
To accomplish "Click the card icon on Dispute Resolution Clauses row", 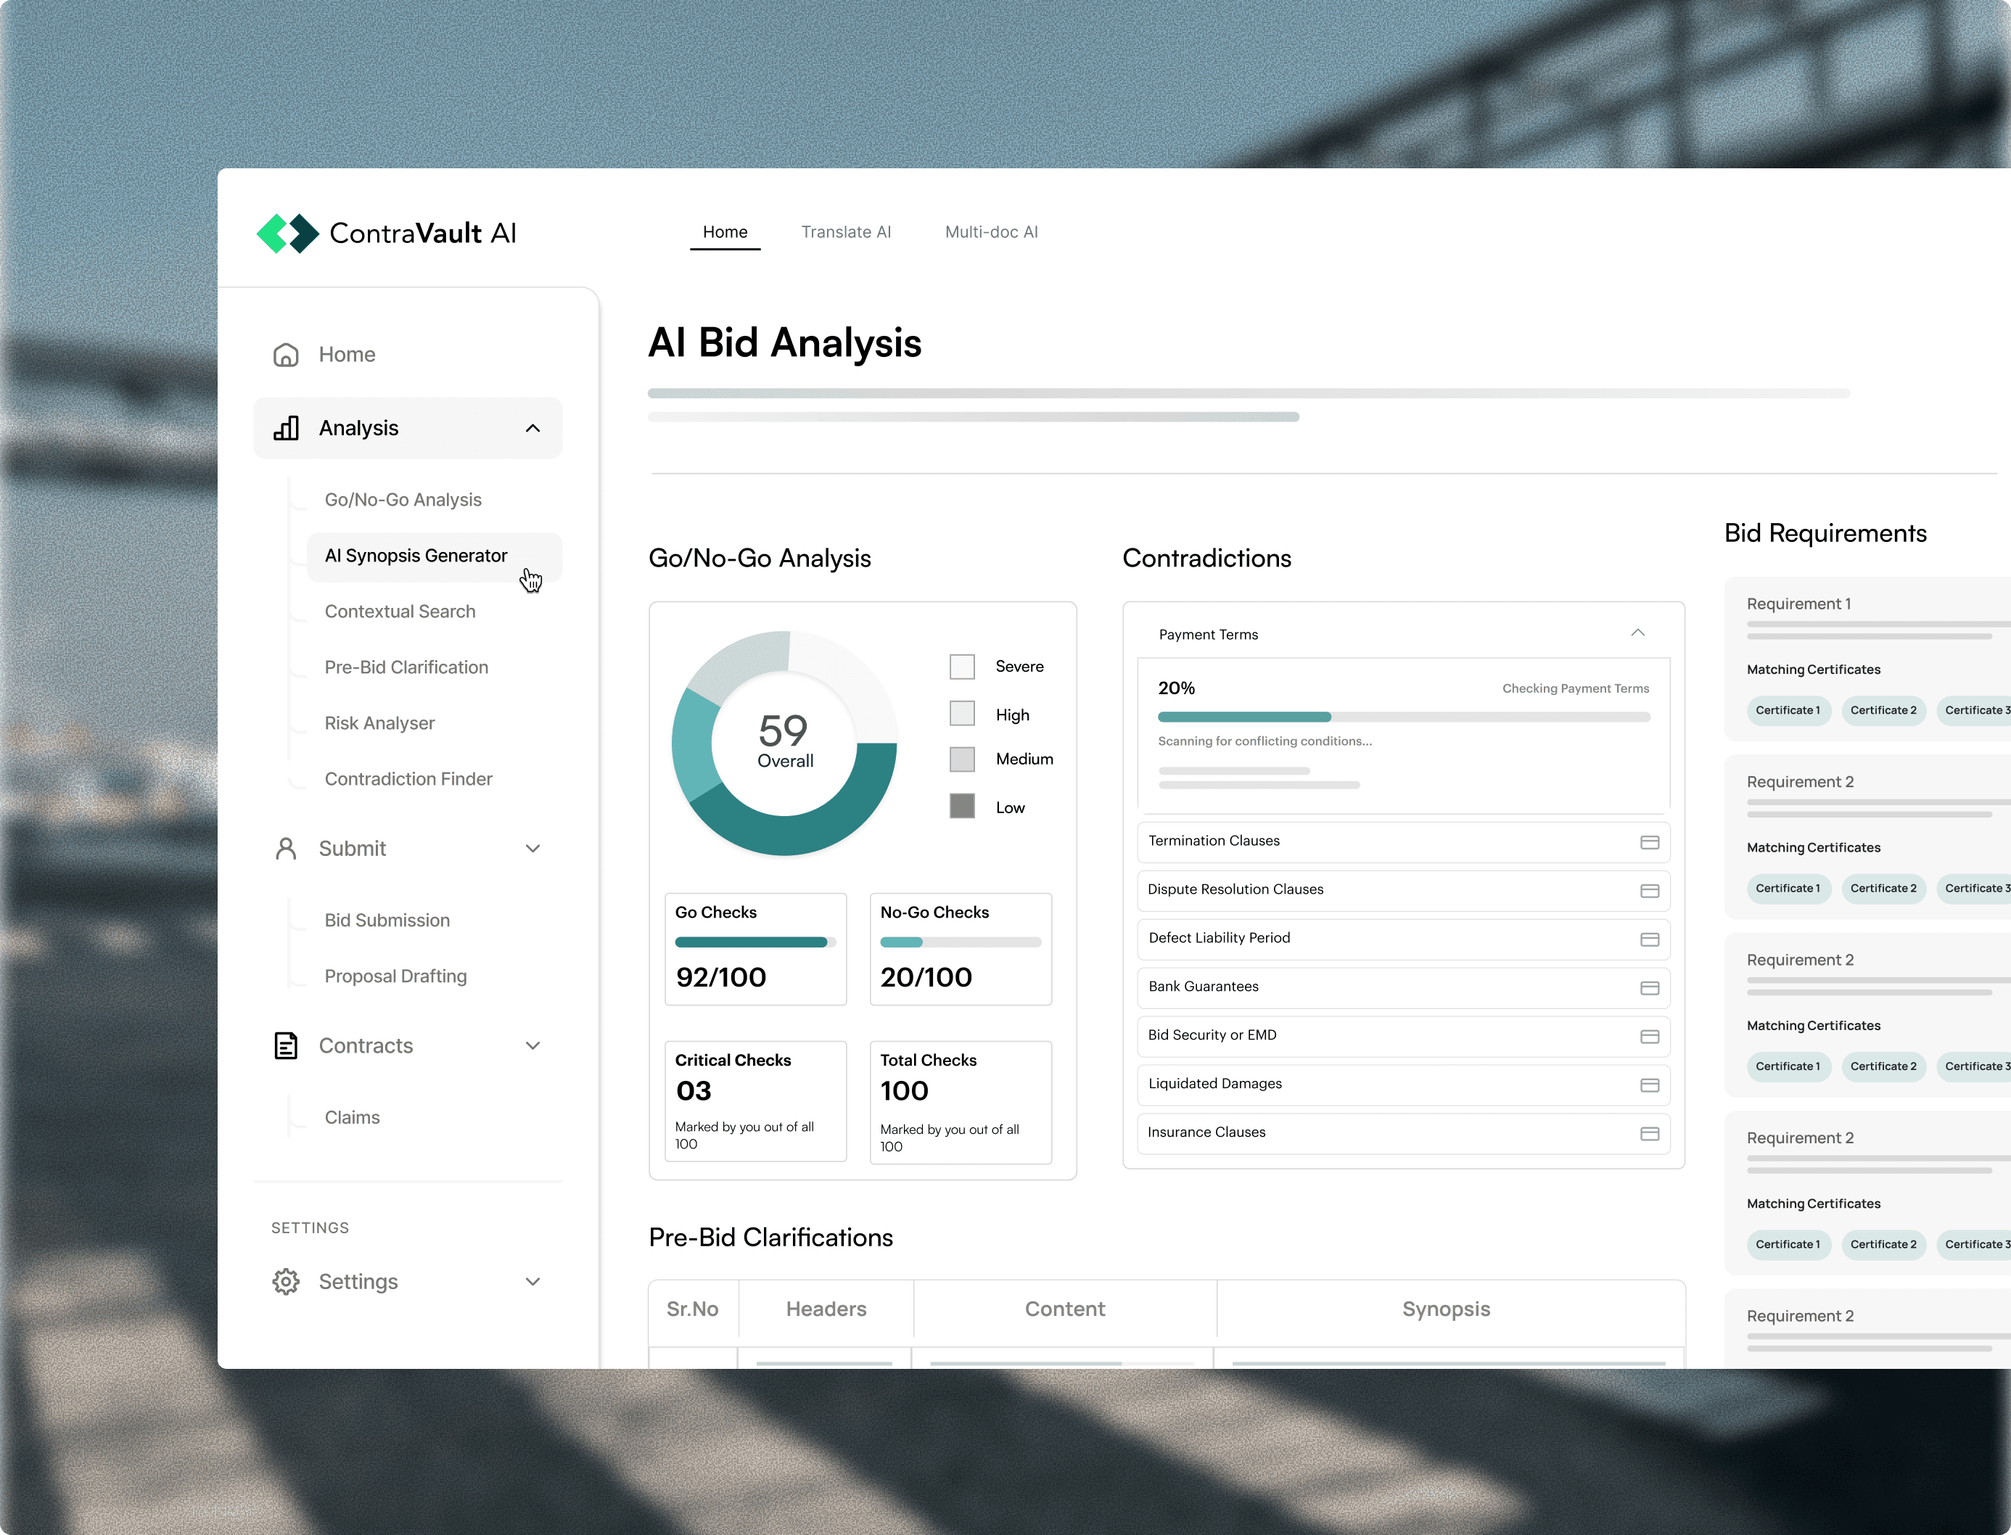I will point(1649,891).
